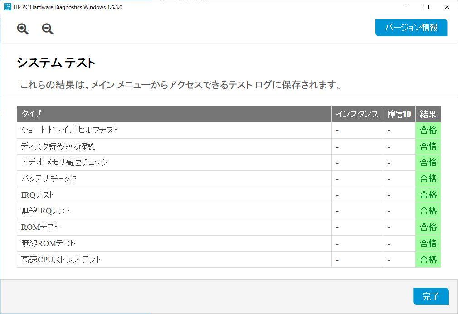The image size is (458, 314).
Task: Click 合格 result for ショート ドライブ セルフテスト
Action: [428, 130]
